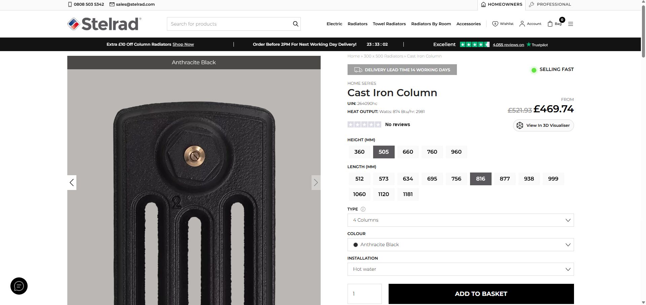The height and width of the screenshot is (305, 646).
Task: Open the Account user icon
Action: click(x=522, y=24)
